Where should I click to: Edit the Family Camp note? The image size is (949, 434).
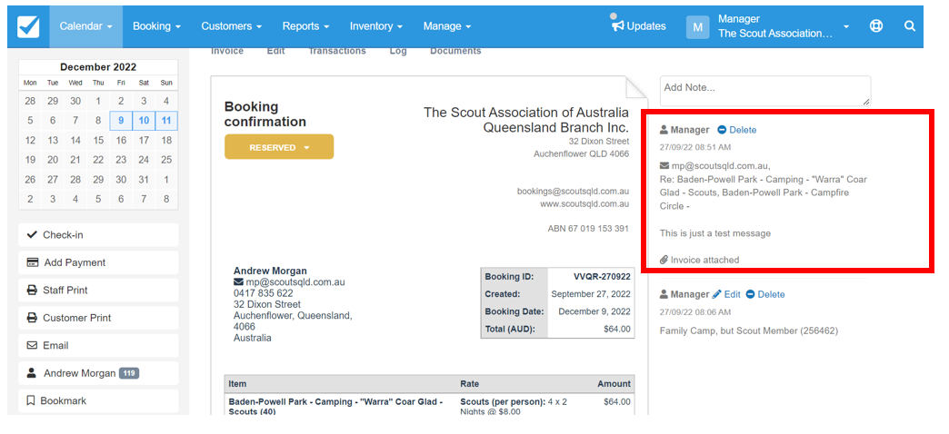click(x=726, y=294)
